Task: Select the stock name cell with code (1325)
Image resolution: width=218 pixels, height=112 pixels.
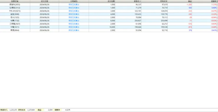Action: tap(15, 17)
